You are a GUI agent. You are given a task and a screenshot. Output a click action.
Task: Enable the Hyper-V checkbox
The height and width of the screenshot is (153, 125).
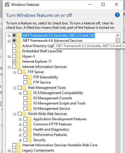(14, 56)
